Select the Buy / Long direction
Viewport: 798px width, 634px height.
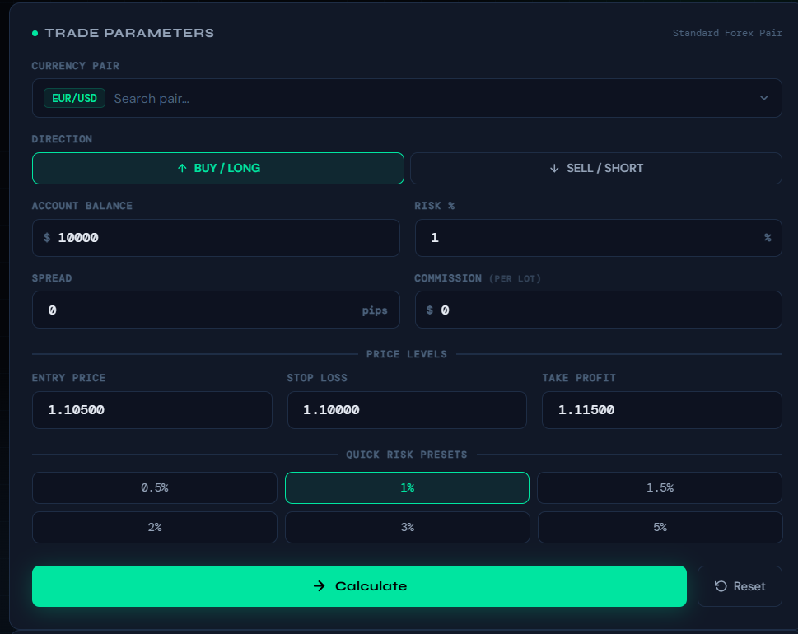click(x=218, y=168)
